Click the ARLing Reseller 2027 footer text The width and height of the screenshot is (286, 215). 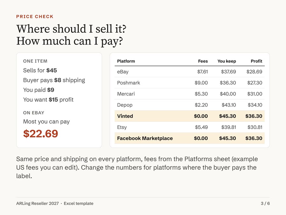[37, 204]
